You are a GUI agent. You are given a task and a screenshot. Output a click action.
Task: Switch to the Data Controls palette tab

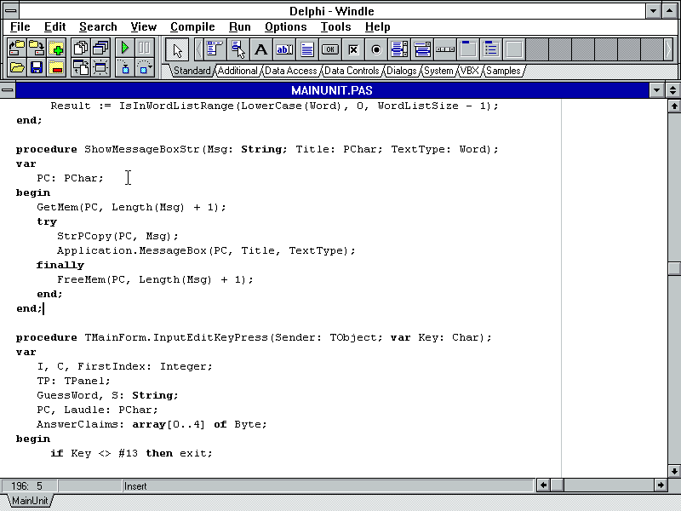352,71
